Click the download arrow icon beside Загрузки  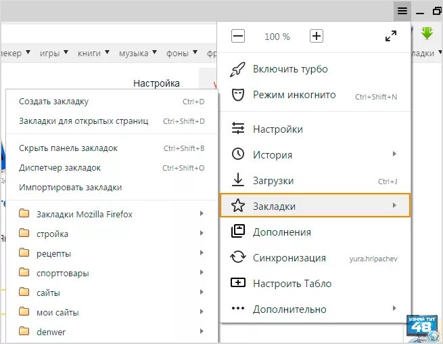(x=238, y=179)
